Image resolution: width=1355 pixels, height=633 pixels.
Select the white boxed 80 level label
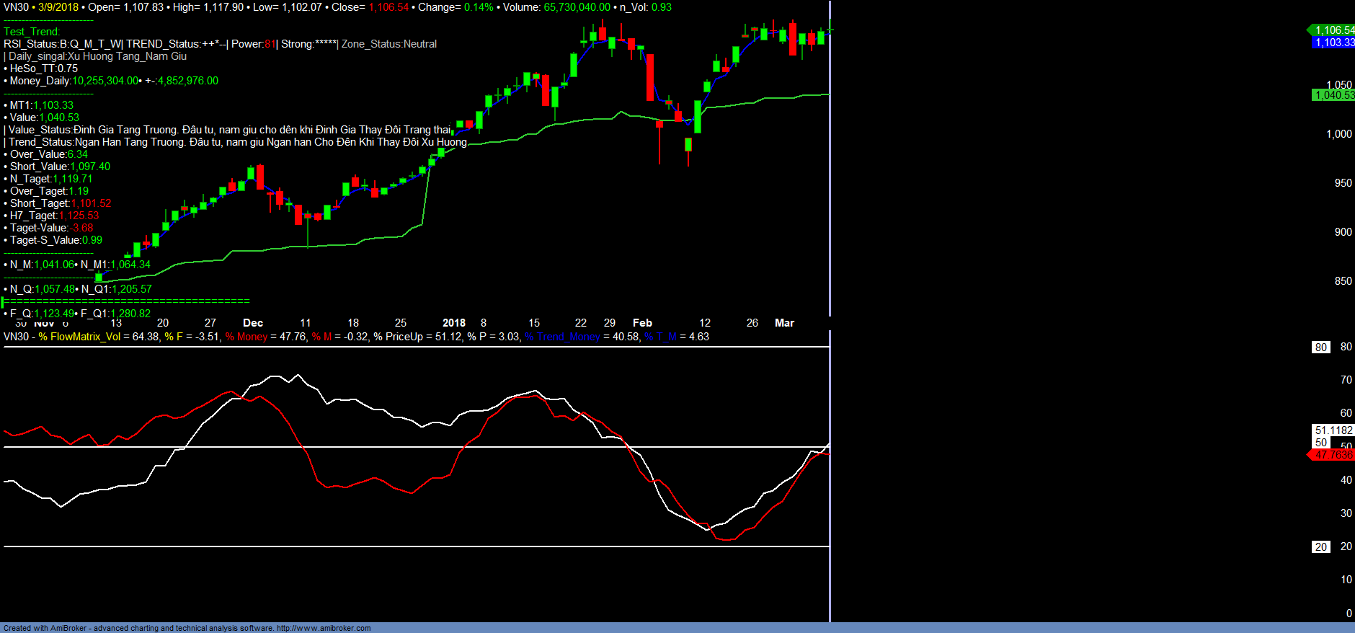click(1320, 348)
